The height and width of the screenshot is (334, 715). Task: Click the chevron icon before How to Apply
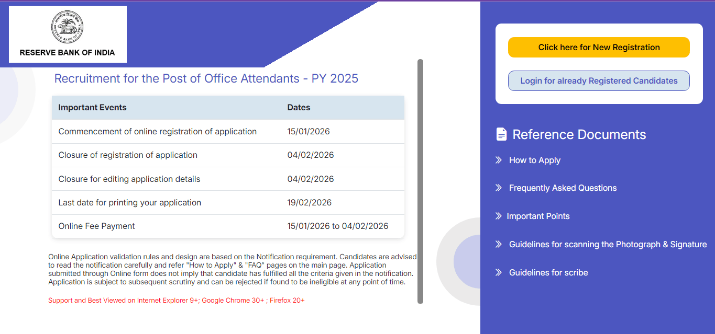tap(498, 160)
